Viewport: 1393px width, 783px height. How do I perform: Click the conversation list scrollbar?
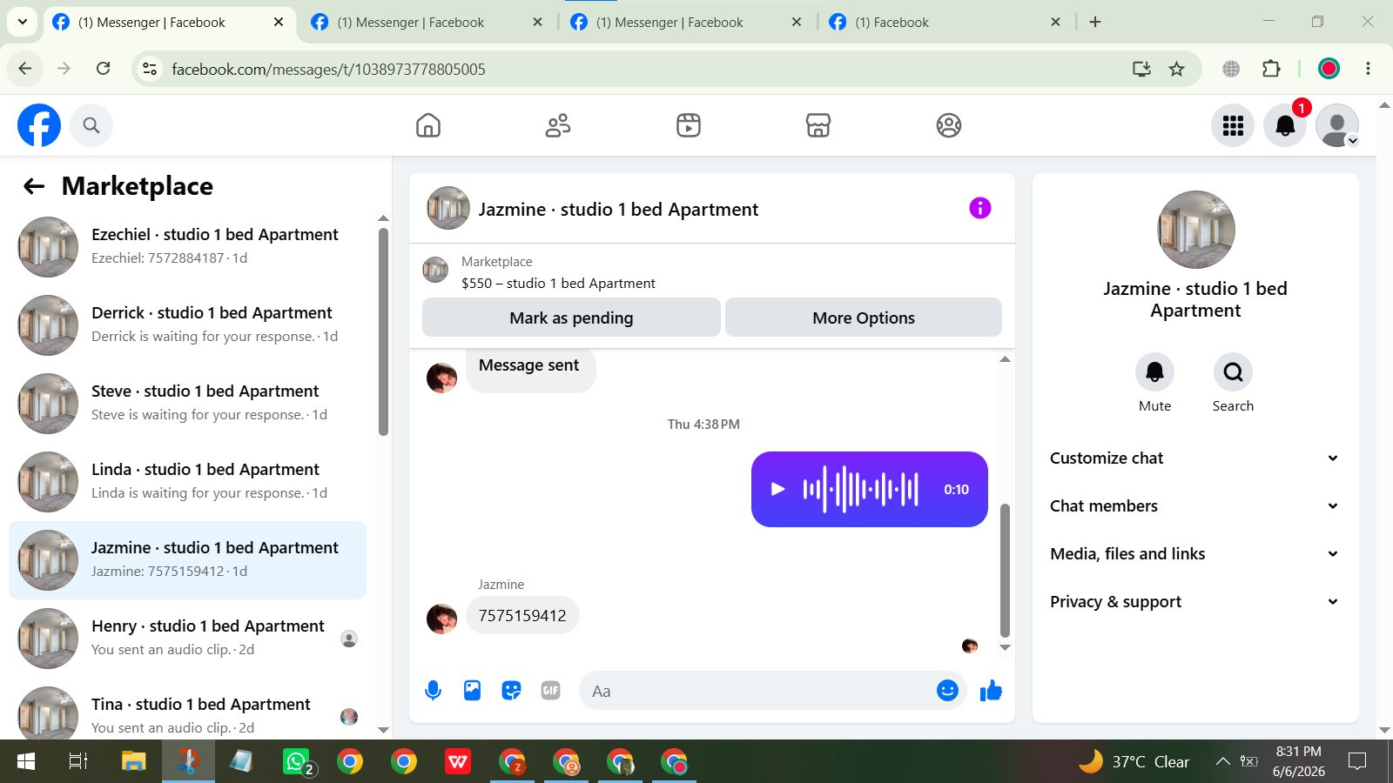[x=383, y=331]
